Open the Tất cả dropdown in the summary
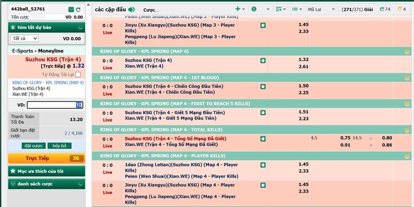This screenshot has width=414, height=207. click(x=24, y=38)
